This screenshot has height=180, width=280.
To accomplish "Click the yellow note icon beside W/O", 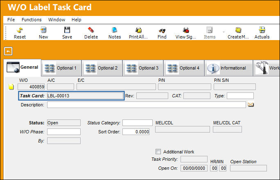I will 11,87.
